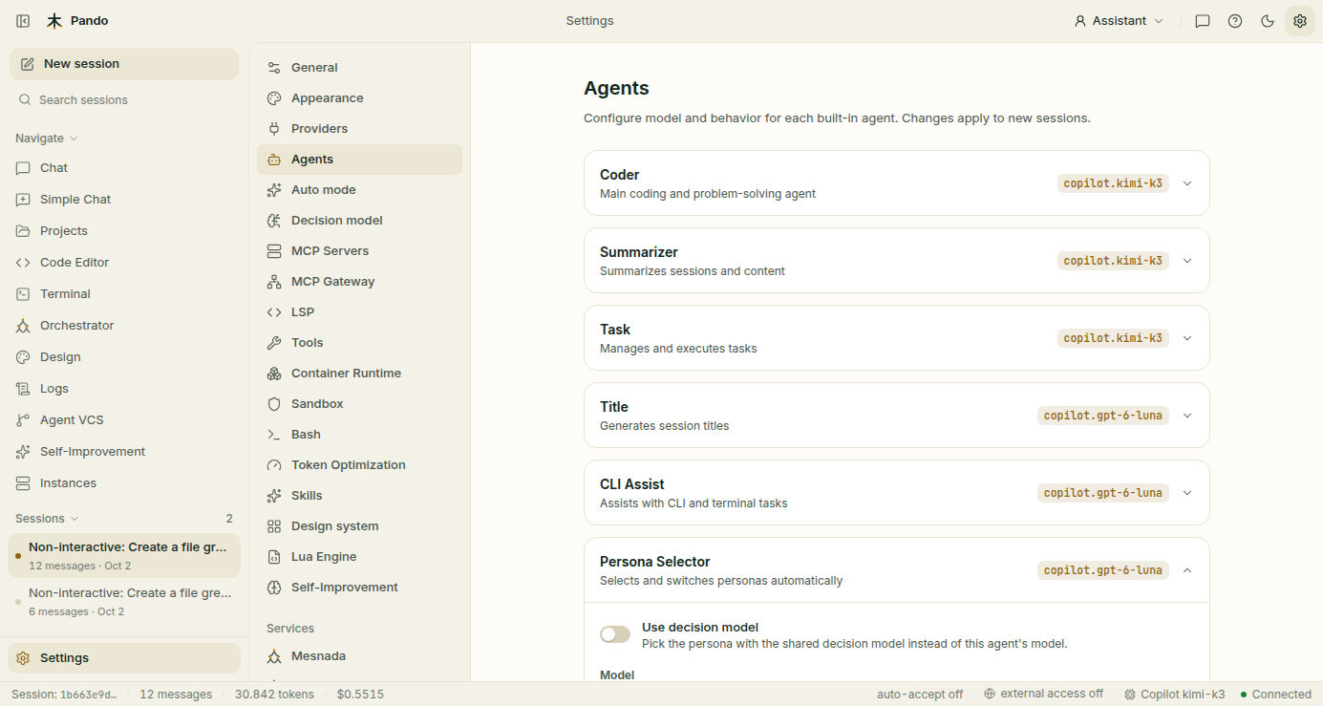Open Auto mode settings
Image resolution: width=1323 pixels, height=706 pixels.
click(359, 190)
